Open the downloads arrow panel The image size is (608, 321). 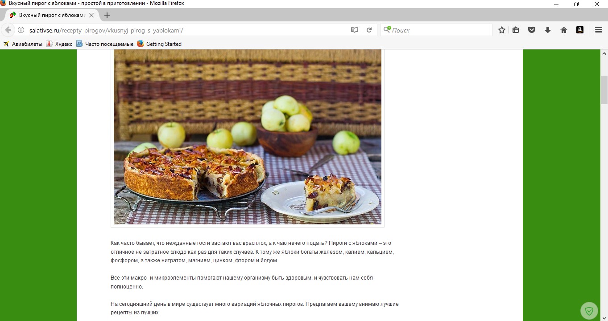pyautogui.click(x=548, y=30)
